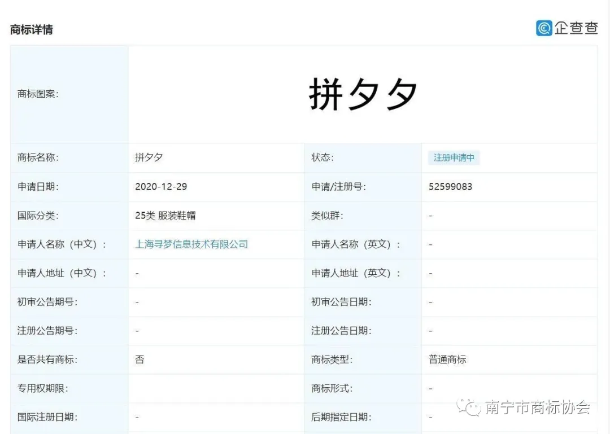Click the 是否共有商标 label
This screenshot has width=610, height=434.
coord(47,360)
